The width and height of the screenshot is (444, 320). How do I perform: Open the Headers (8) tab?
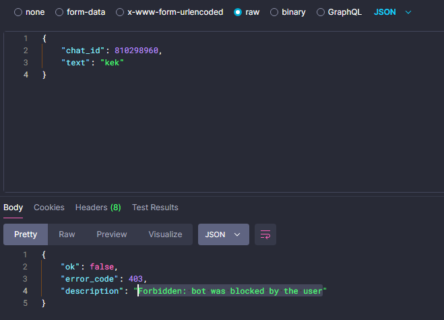pyautogui.click(x=98, y=207)
